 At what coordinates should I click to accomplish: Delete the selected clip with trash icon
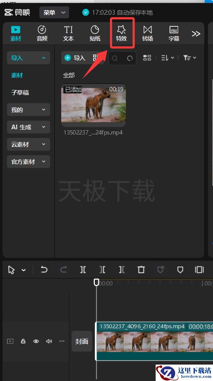click(141, 269)
